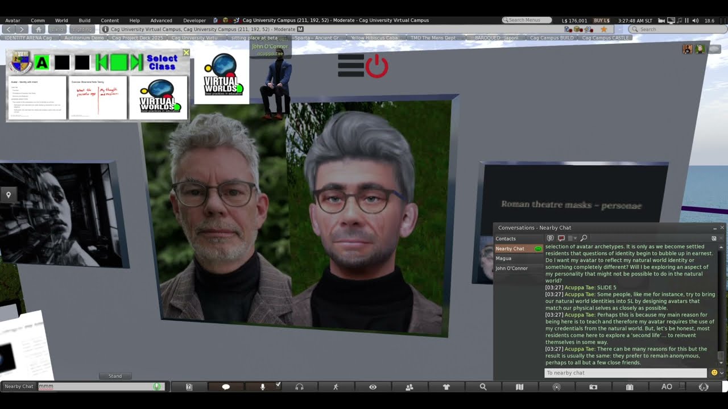Click the Stand button

click(x=115, y=376)
